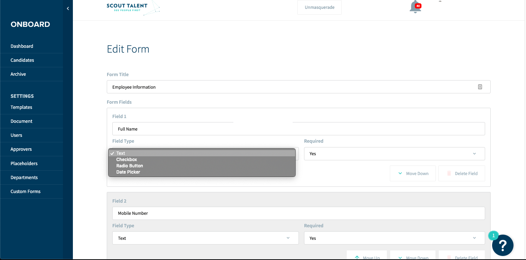
Task: Collapse the sidebar with the left arrow
Action: tap(68, 8)
